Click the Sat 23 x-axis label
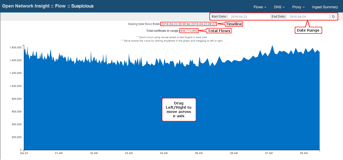This screenshot has width=343, height=160. pyautogui.click(x=24, y=153)
